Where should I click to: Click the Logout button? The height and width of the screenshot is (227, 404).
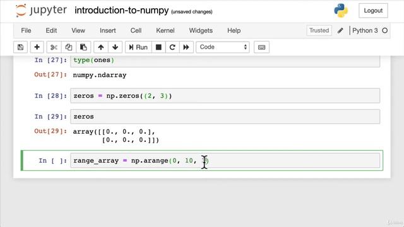373,11
